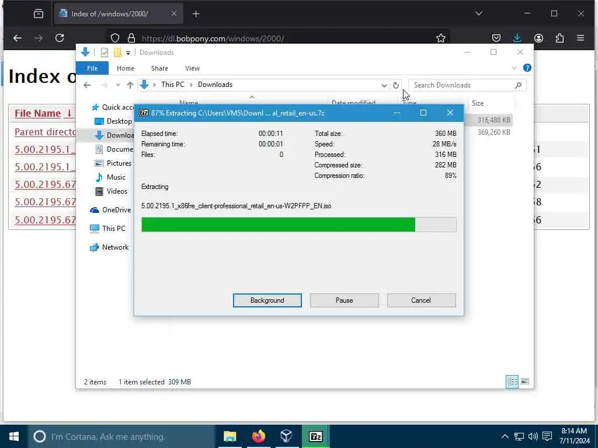Viewport: 598px width, 448px height.
Task: Click the search magnifier icon in Explorer
Action: click(518, 85)
